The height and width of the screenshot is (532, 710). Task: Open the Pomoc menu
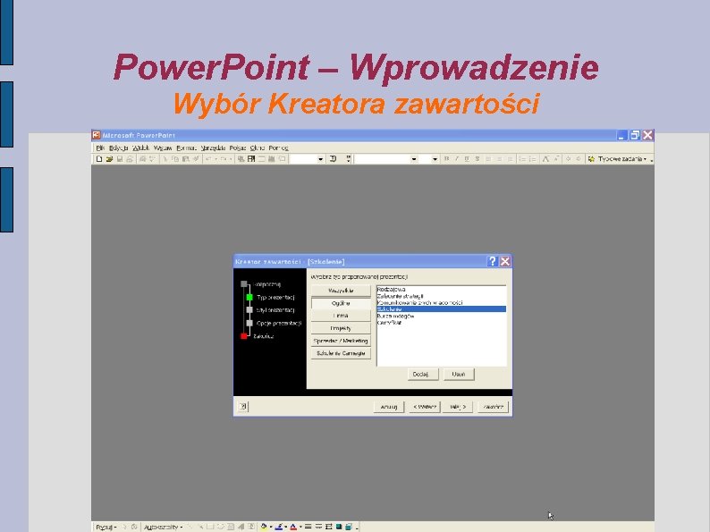click(x=278, y=148)
